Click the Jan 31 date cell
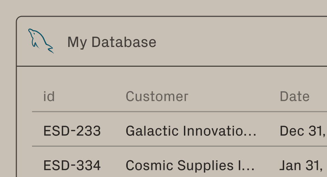 301,166
